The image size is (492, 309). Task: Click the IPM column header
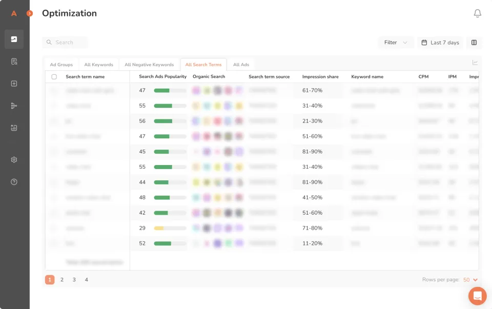point(452,76)
